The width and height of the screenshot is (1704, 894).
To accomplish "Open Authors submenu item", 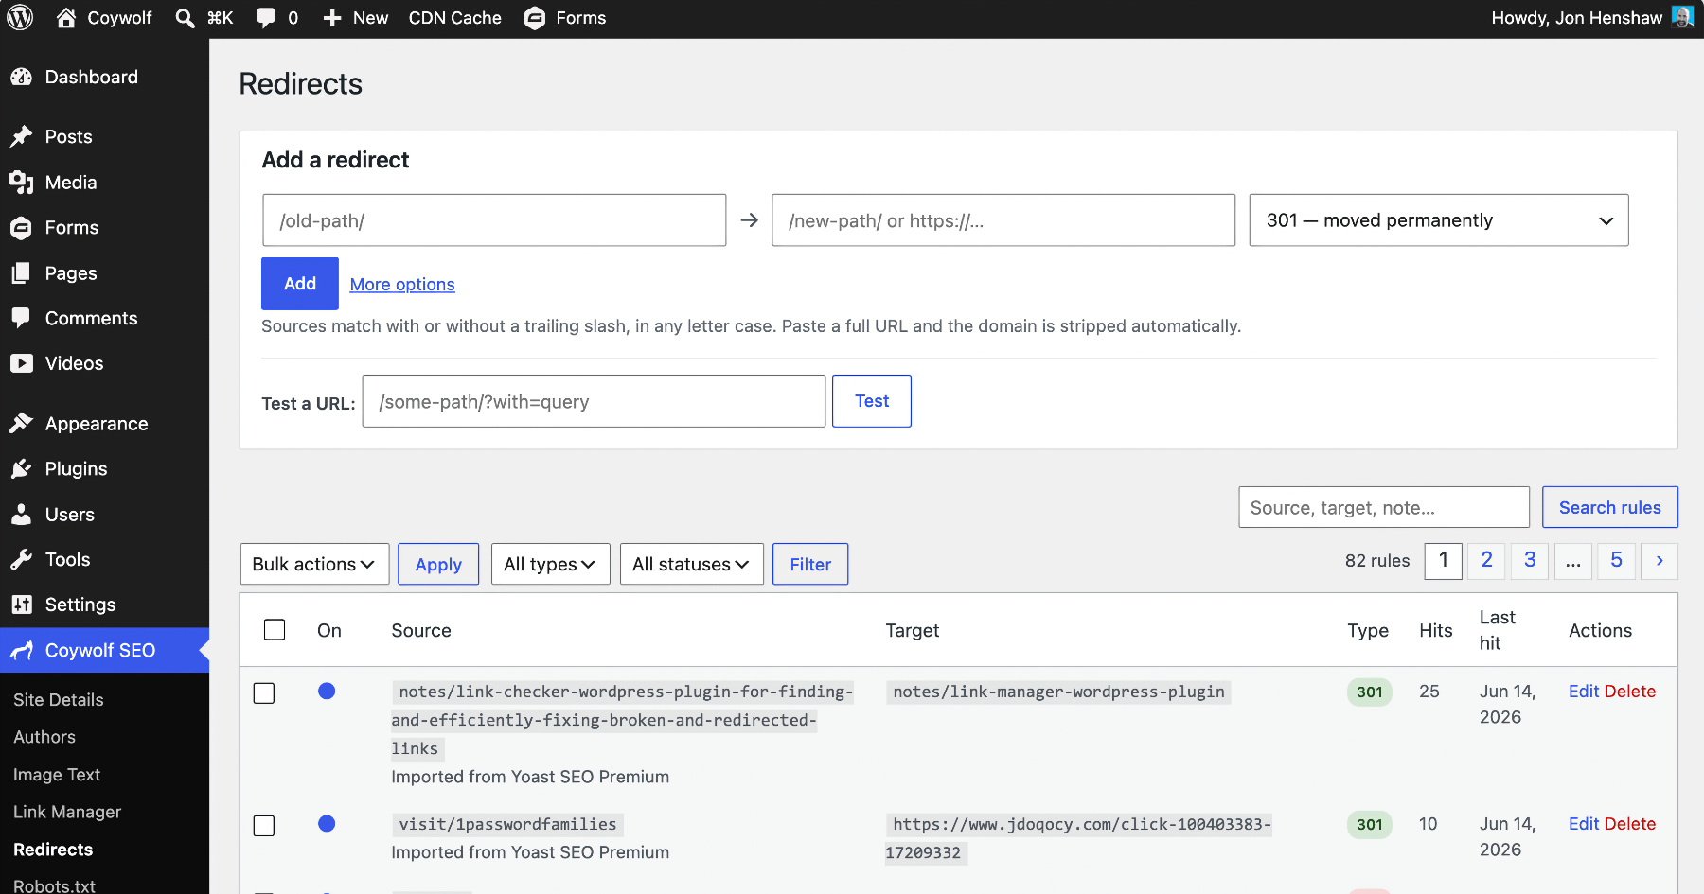I will [x=44, y=737].
